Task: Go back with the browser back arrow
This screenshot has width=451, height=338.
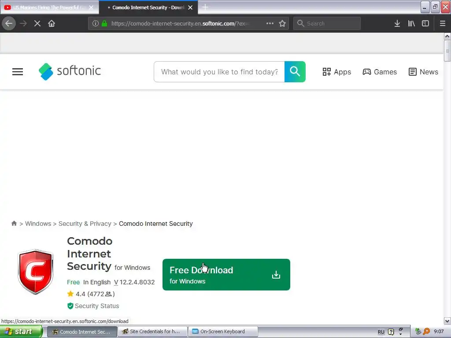Action: (9, 23)
